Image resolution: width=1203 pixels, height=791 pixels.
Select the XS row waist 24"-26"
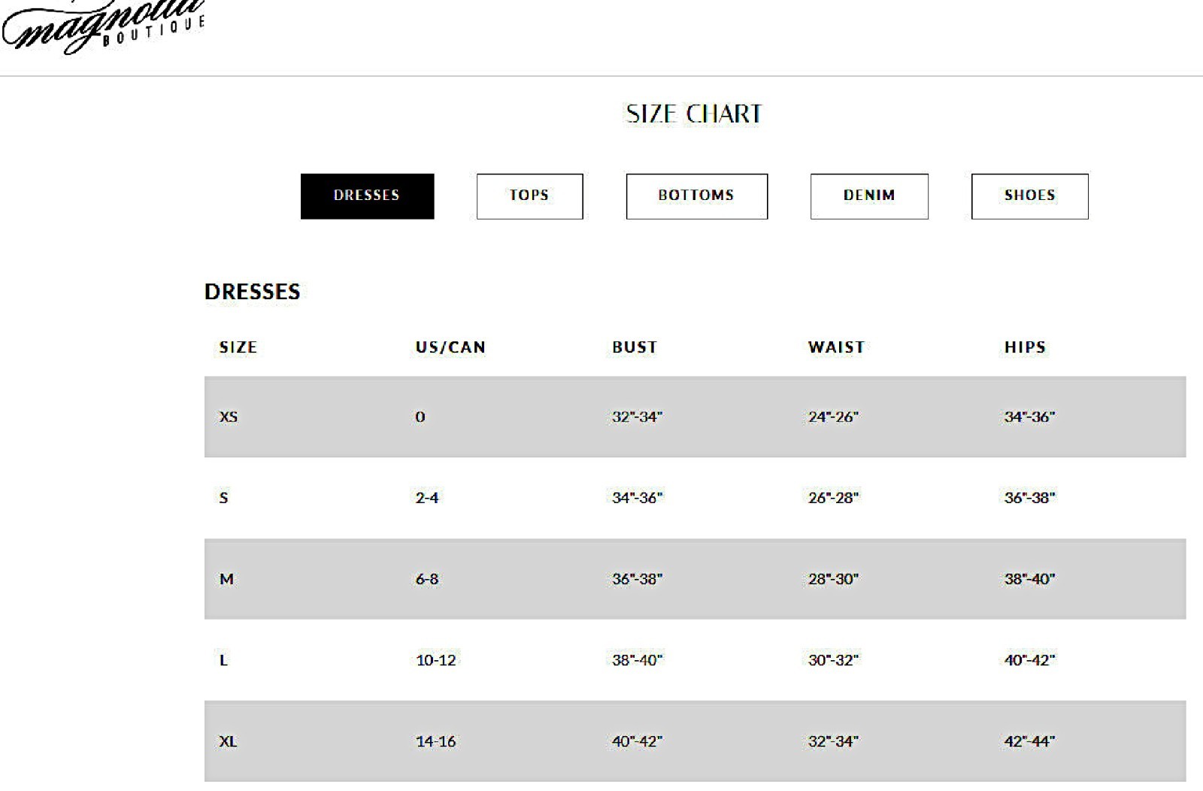(833, 417)
